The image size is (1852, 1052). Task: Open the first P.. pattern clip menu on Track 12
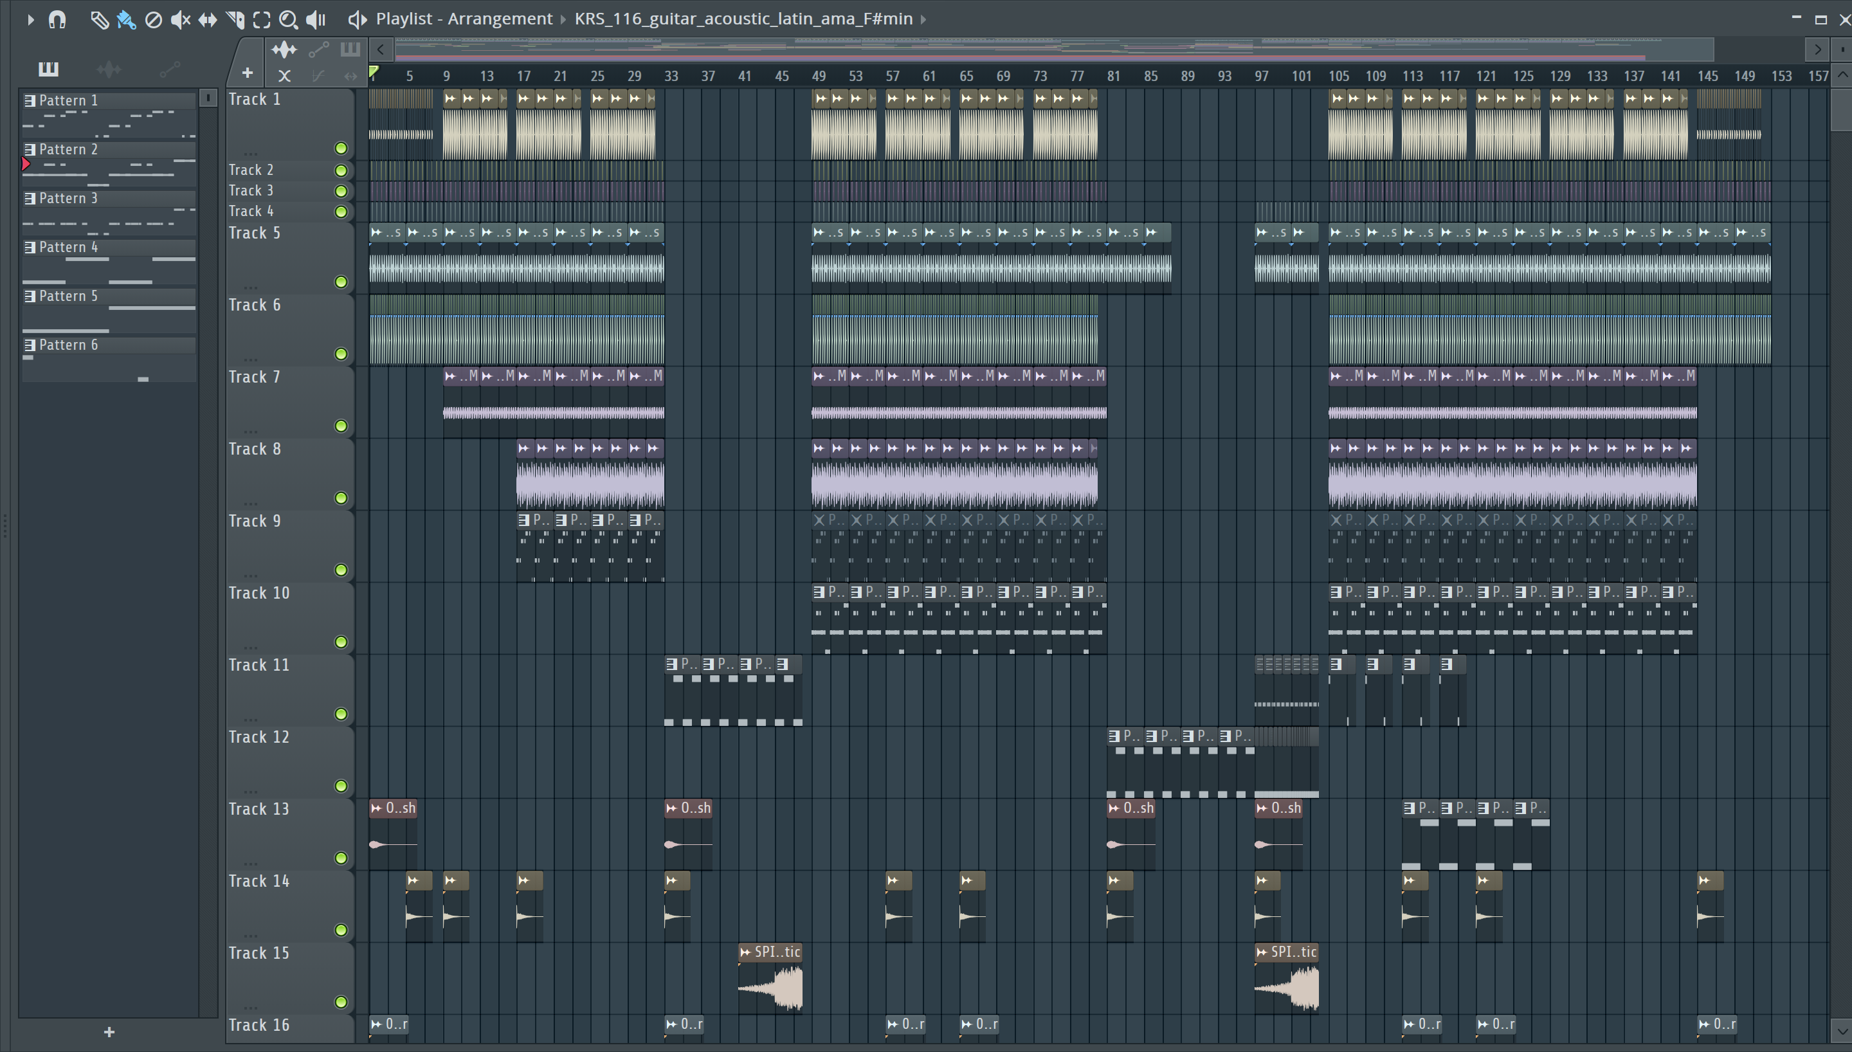[x=1114, y=736]
